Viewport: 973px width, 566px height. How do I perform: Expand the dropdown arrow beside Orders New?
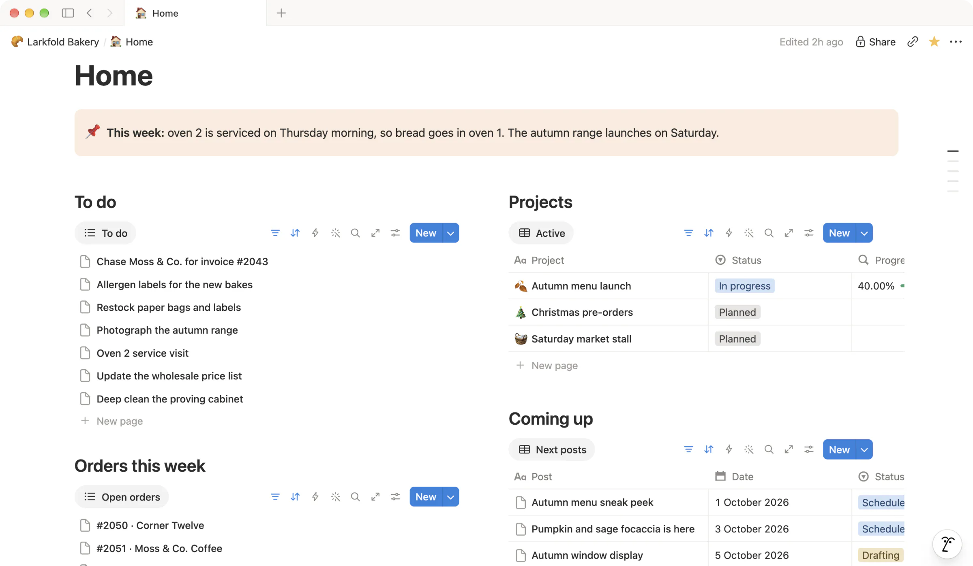pyautogui.click(x=450, y=497)
